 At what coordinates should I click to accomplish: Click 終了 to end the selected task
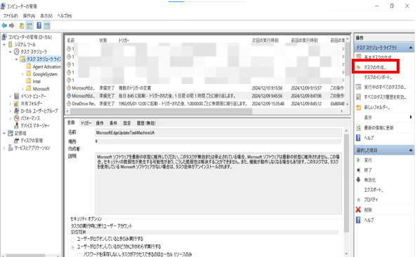(x=368, y=170)
